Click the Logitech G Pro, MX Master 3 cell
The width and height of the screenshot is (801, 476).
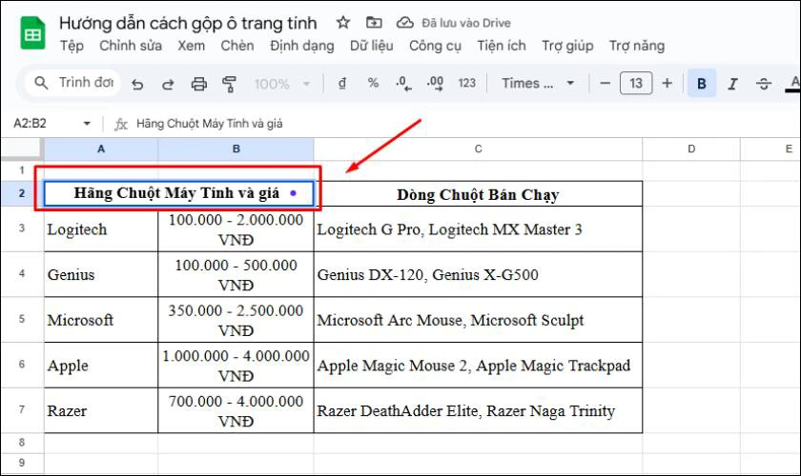click(478, 229)
